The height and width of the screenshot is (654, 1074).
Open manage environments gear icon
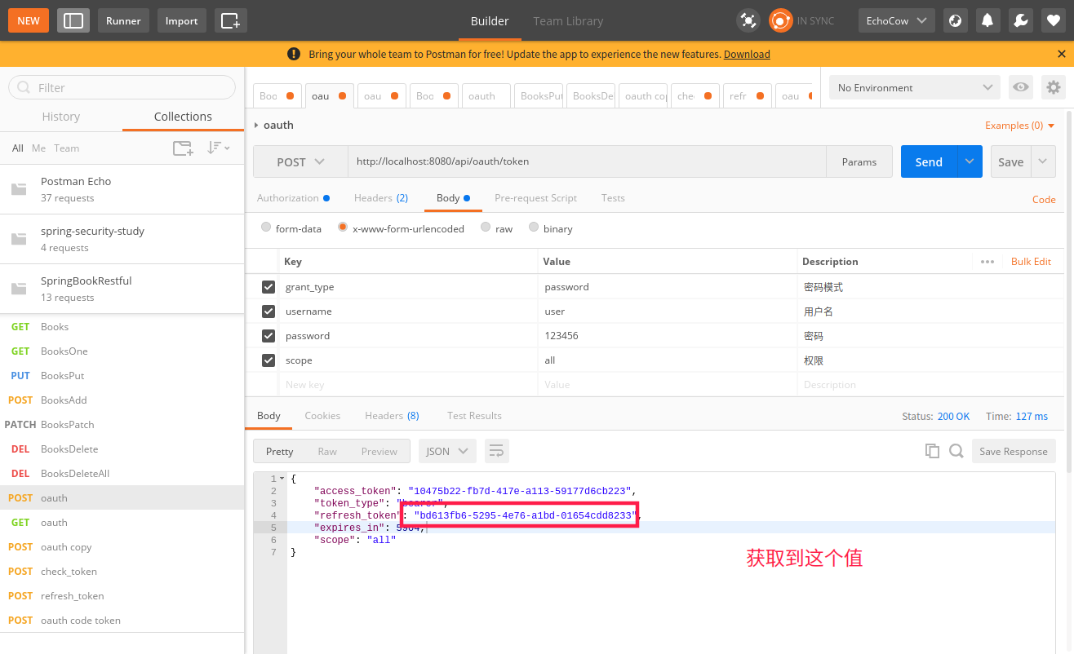click(1054, 87)
